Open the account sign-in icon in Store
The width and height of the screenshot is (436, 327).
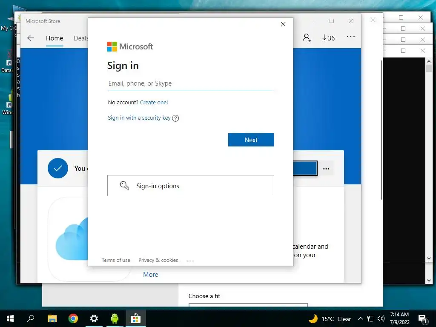(307, 37)
